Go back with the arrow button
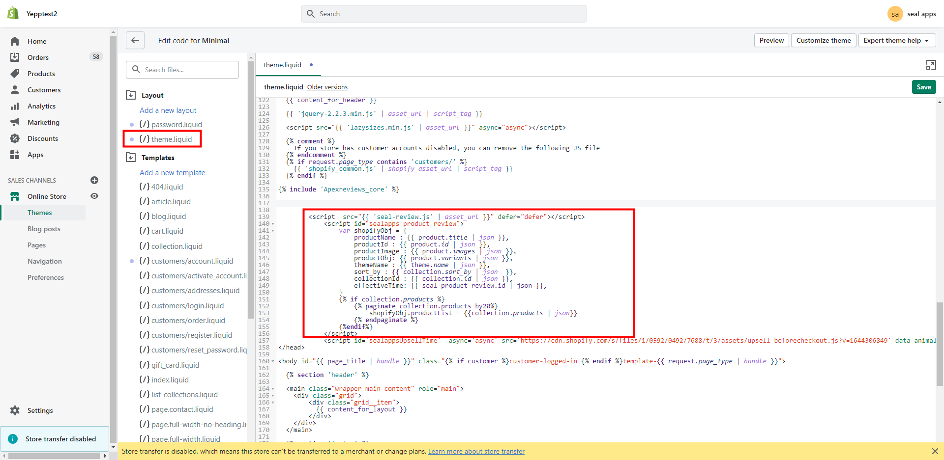Viewport: 944px width, 460px height. tap(135, 40)
